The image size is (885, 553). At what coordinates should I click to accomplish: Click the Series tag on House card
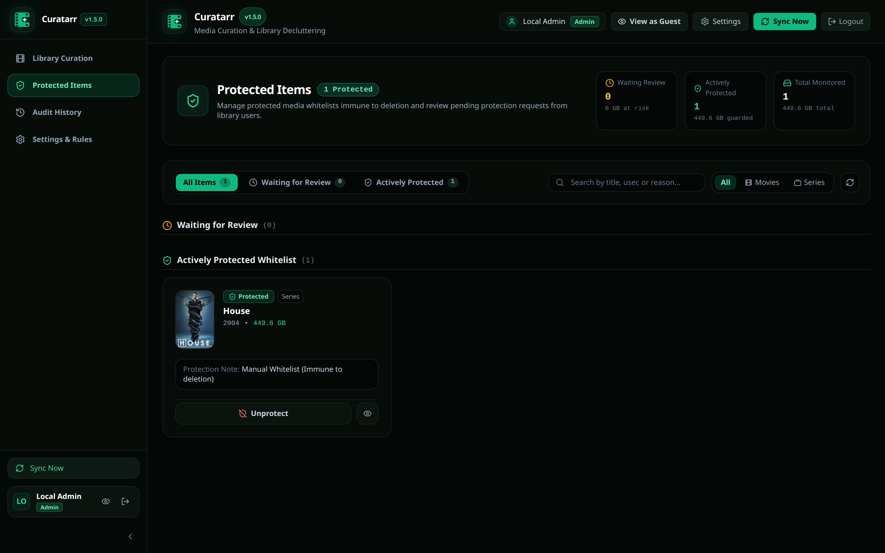pyautogui.click(x=291, y=296)
